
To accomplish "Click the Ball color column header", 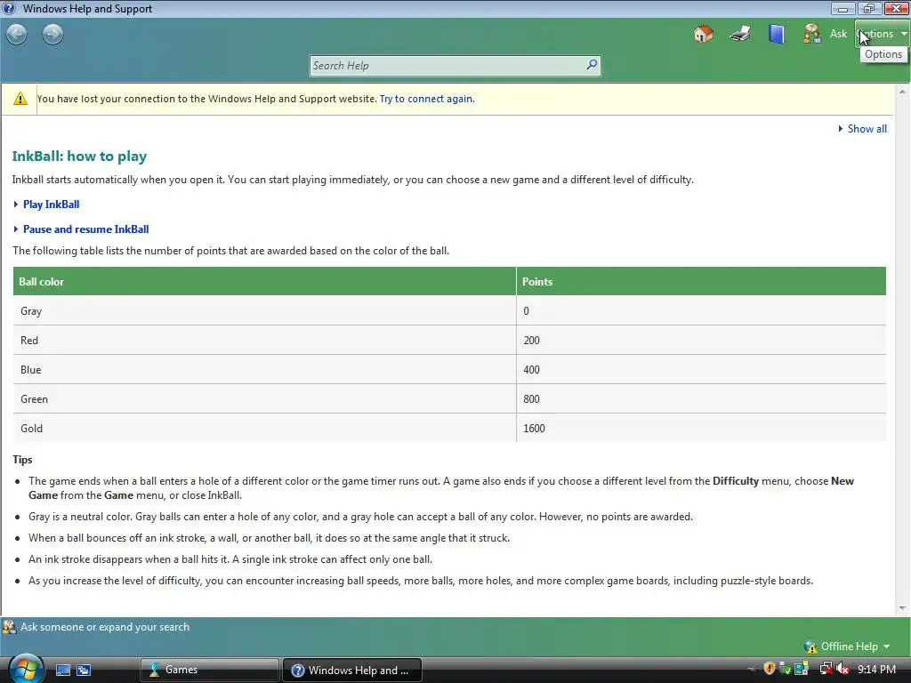I will (x=264, y=282).
